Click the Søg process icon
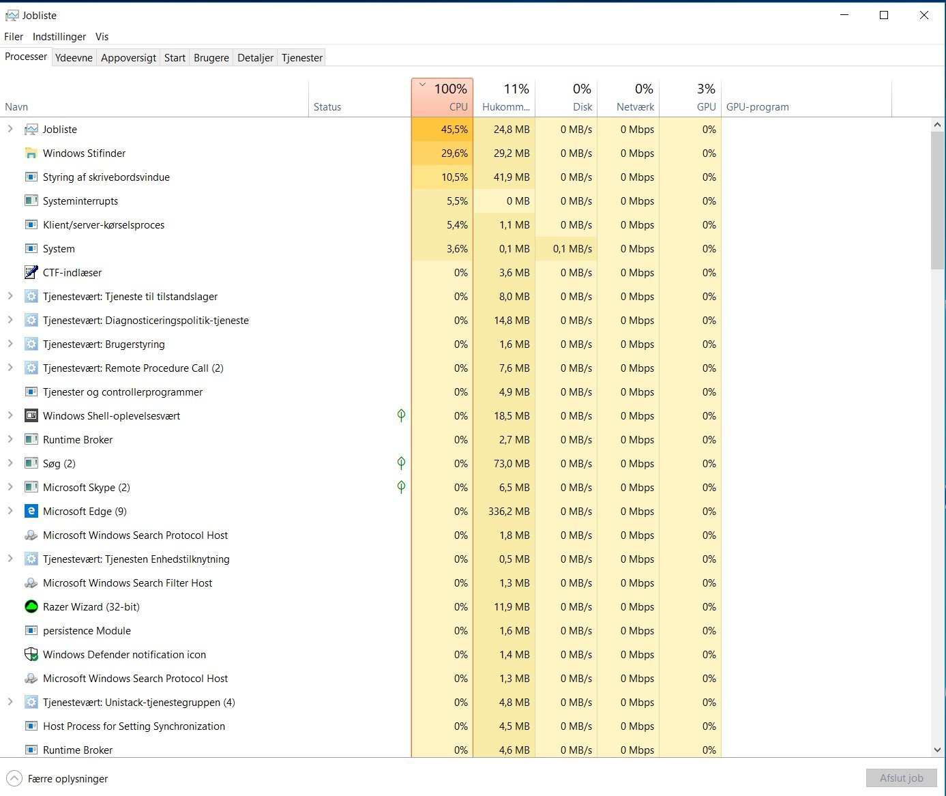The image size is (946, 796). tap(31, 464)
